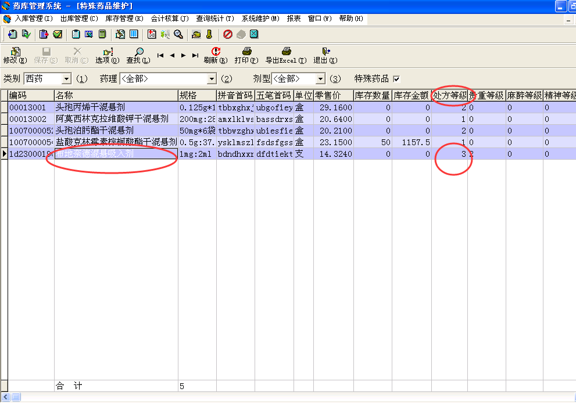The image size is (576, 403).
Task: Jump to the last record
Action: tap(195, 55)
